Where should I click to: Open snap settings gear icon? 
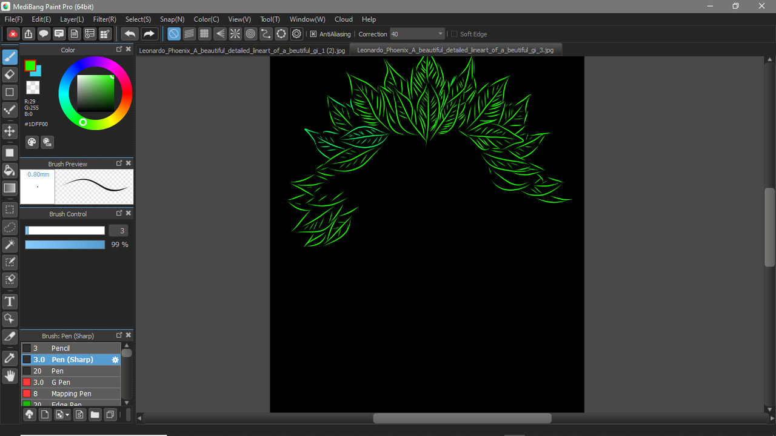[296, 34]
